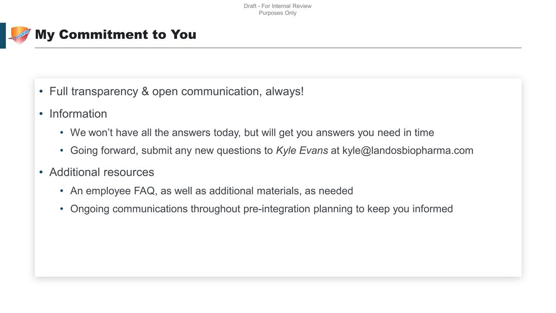
Task: Click the shield logo beside the title
Action: coord(19,35)
